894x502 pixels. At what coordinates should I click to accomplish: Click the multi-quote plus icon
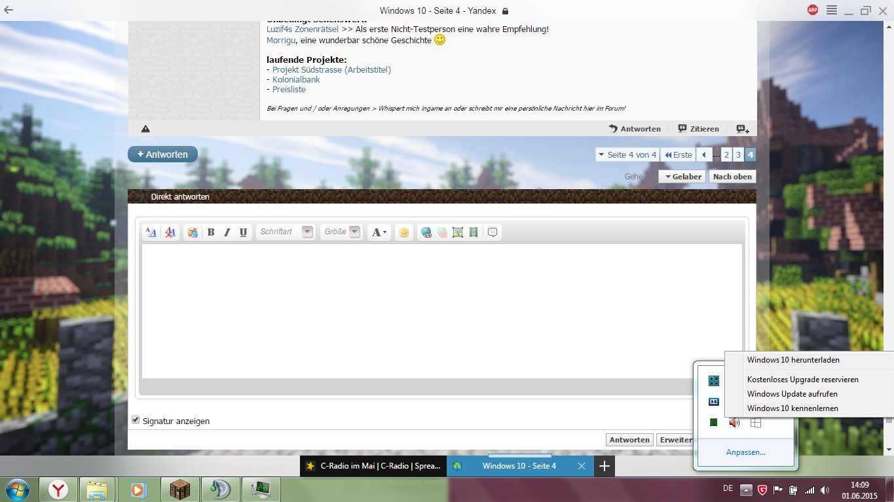pos(743,129)
